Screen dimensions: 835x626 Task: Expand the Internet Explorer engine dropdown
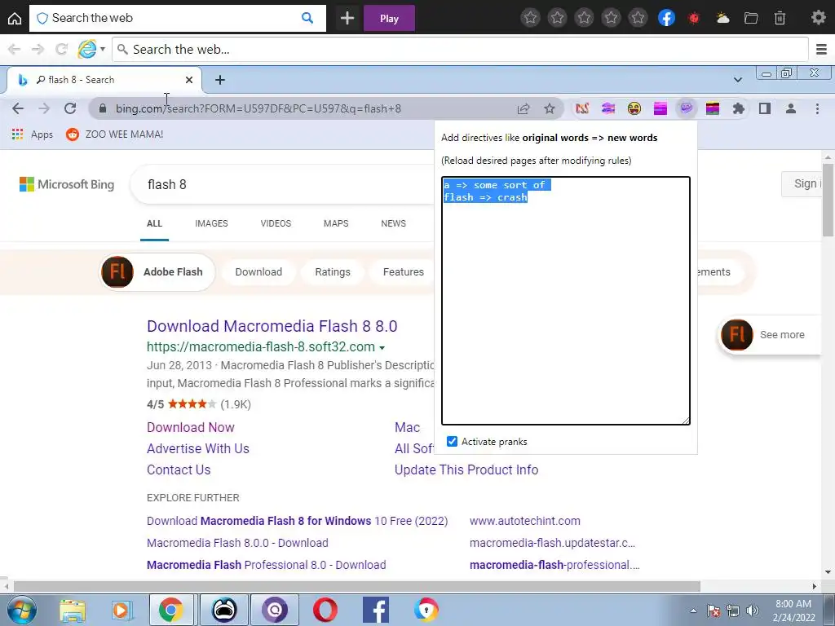pos(103,50)
